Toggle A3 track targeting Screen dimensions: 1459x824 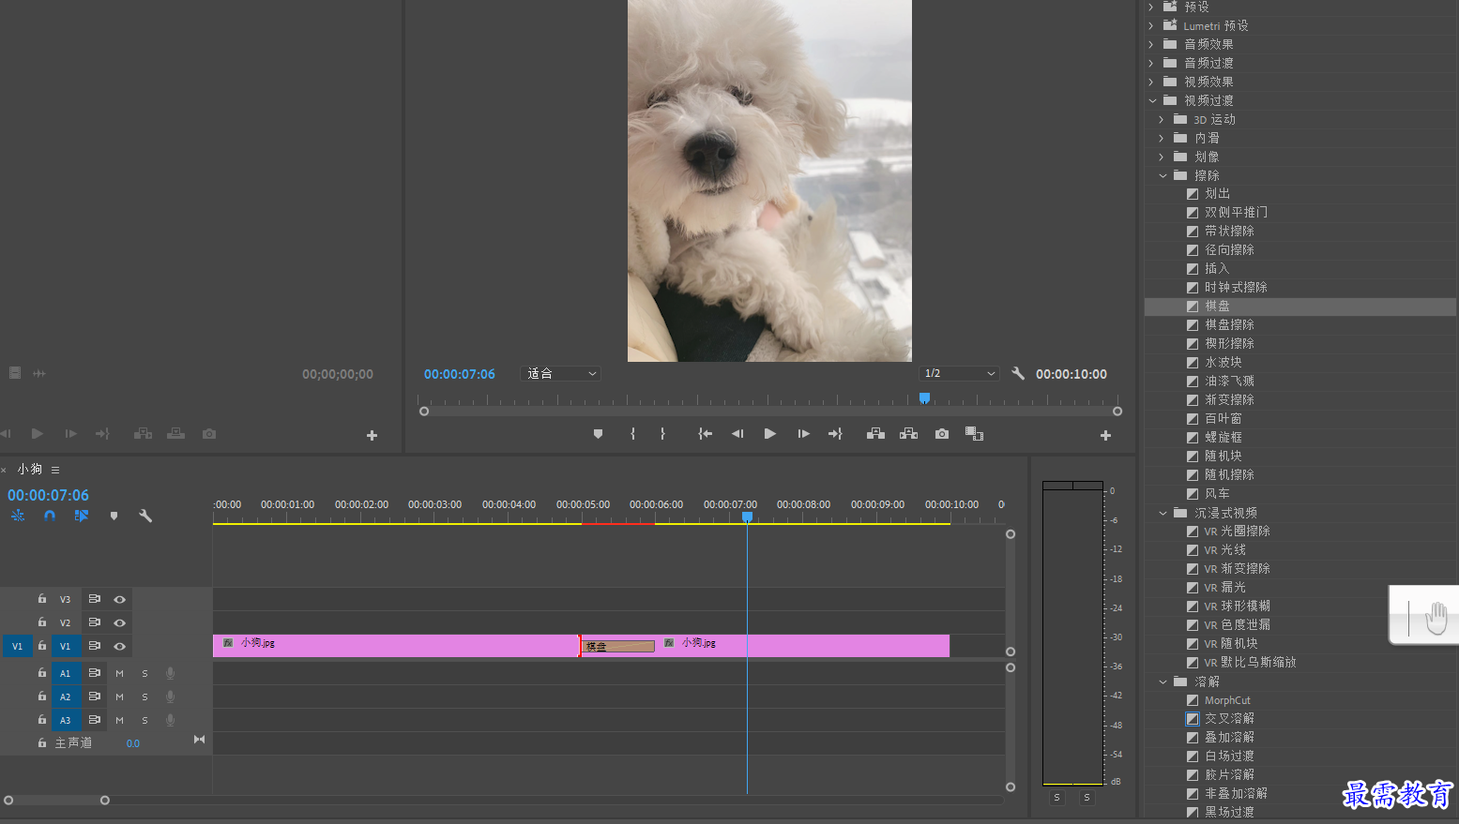65,720
